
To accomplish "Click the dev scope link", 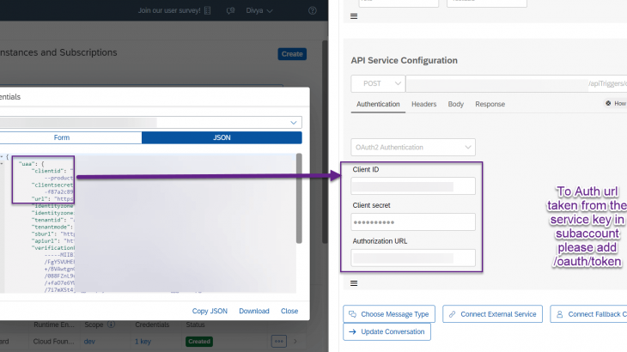I will tap(89, 342).
